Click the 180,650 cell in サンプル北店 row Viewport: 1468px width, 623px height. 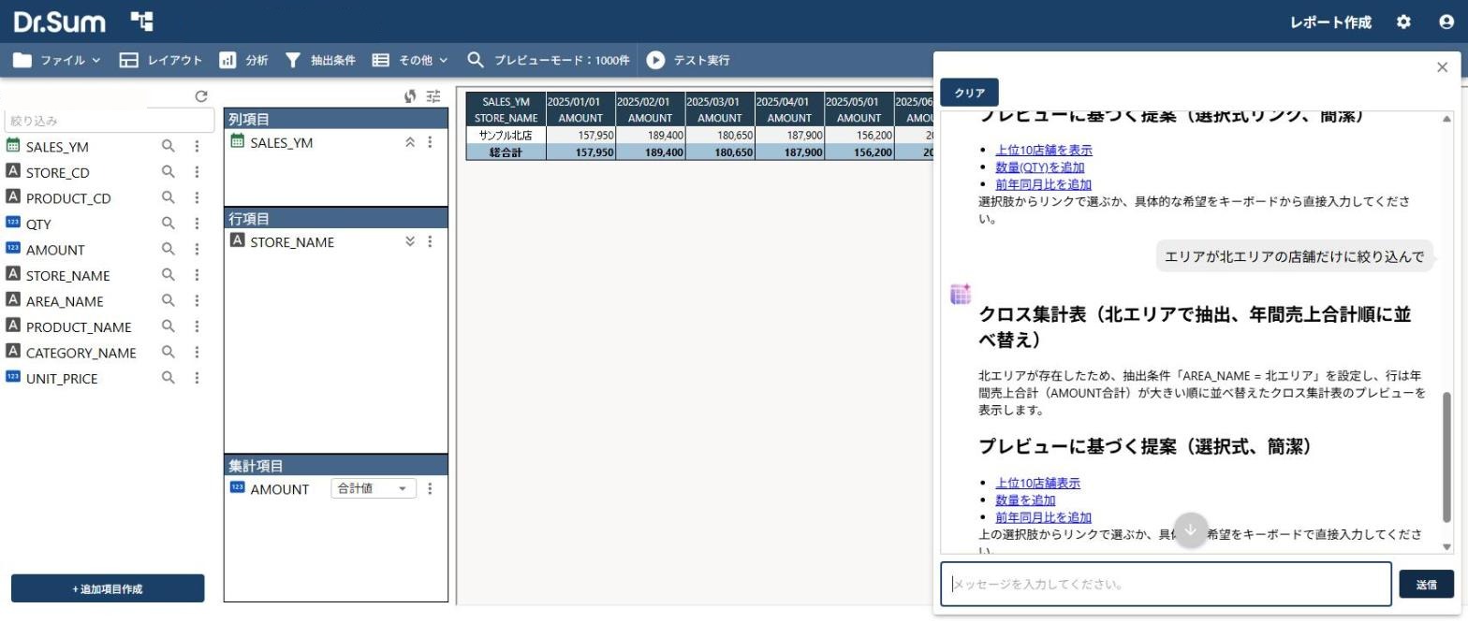pyautogui.click(x=719, y=135)
